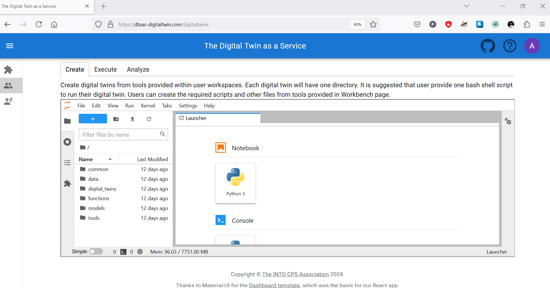550x288 pixels.
Task: Toggle the Simple interface switch
Action: [96, 252]
